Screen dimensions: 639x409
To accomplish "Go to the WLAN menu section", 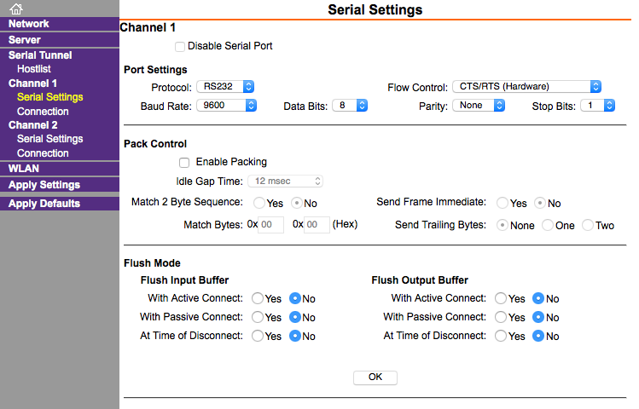I will click(x=24, y=169).
